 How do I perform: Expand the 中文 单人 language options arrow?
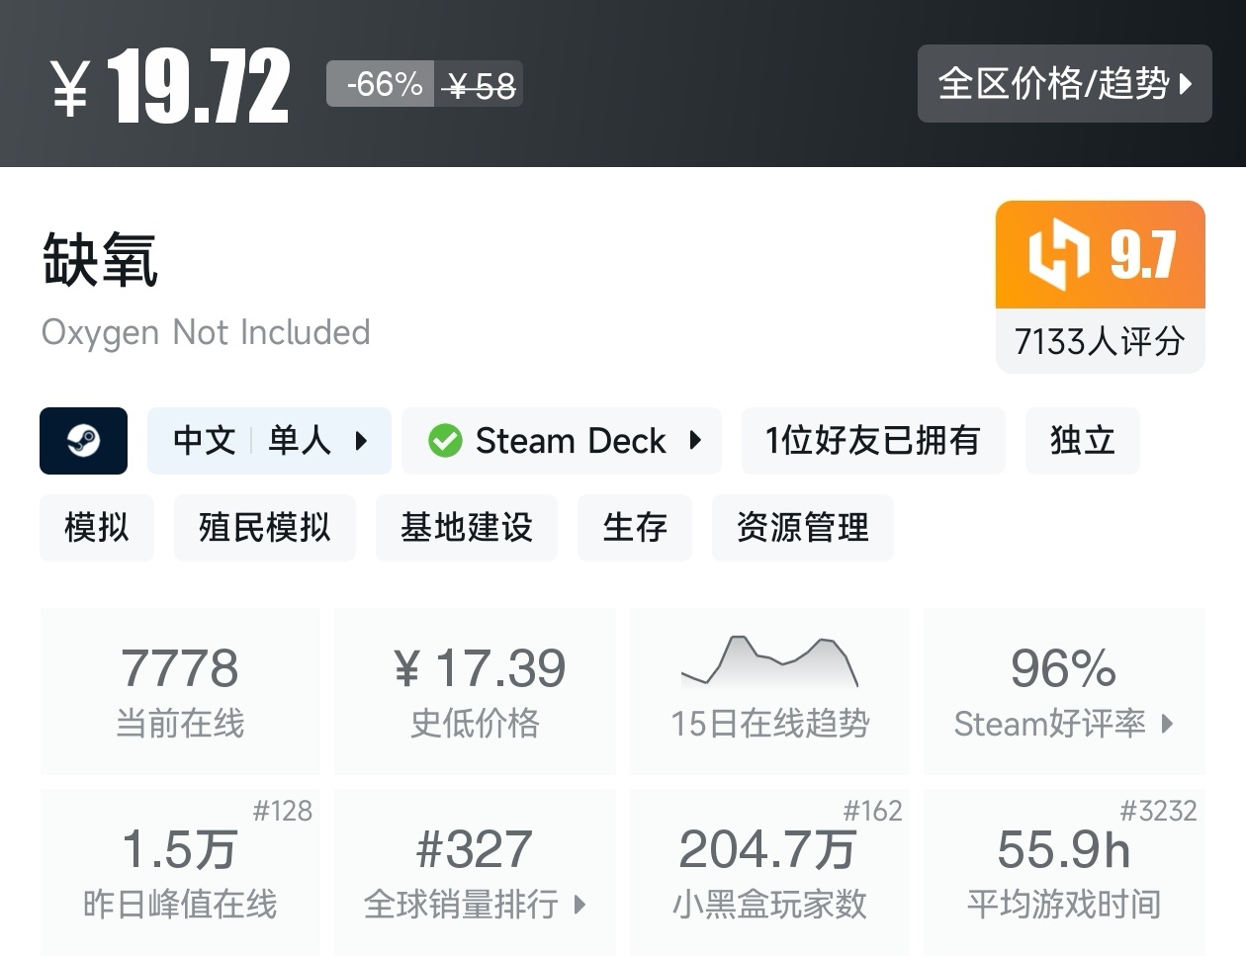(361, 441)
